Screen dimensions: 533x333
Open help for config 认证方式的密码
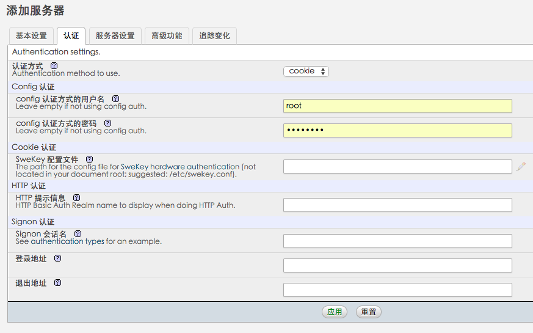pyautogui.click(x=107, y=123)
